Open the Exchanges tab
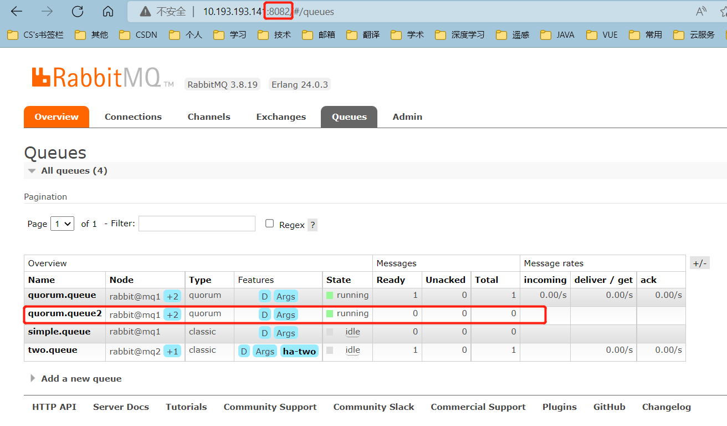The height and width of the screenshot is (426, 727). click(281, 116)
